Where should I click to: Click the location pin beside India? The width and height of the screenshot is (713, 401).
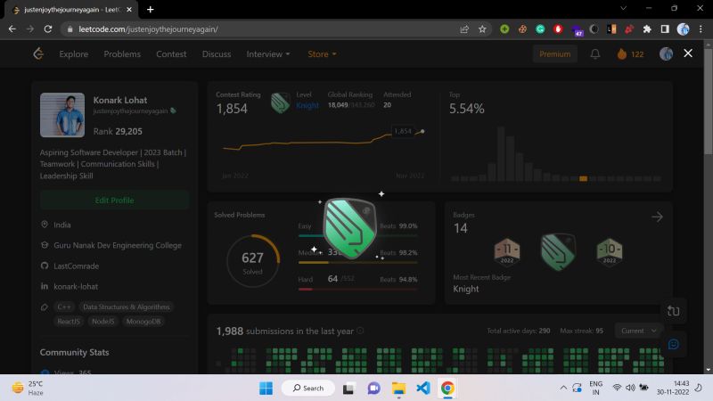coord(45,225)
